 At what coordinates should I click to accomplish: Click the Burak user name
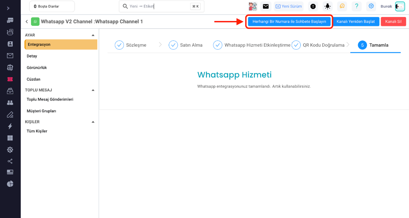386,6
